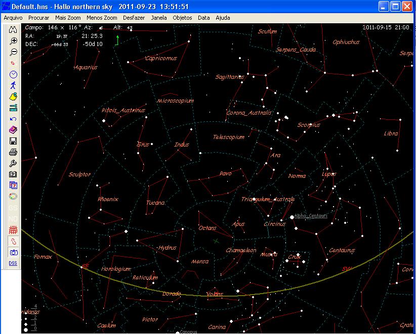Click the colored orbit ellipse icon
This screenshot has height=334, width=416.
[x=13, y=197]
